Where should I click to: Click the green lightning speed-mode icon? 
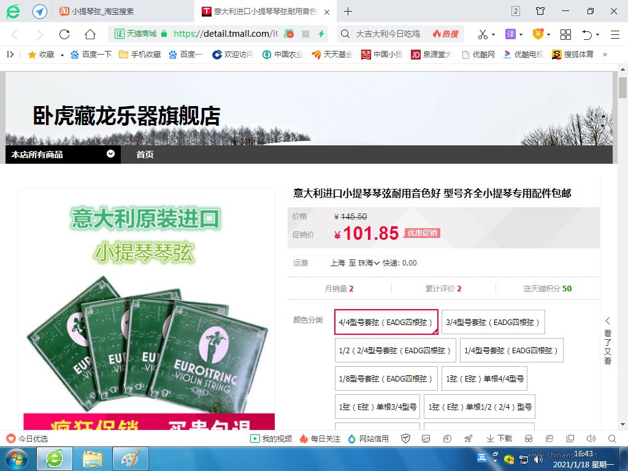point(321,34)
